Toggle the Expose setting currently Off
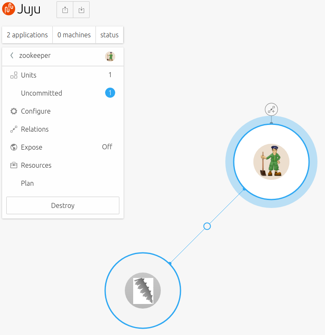 [x=107, y=147]
